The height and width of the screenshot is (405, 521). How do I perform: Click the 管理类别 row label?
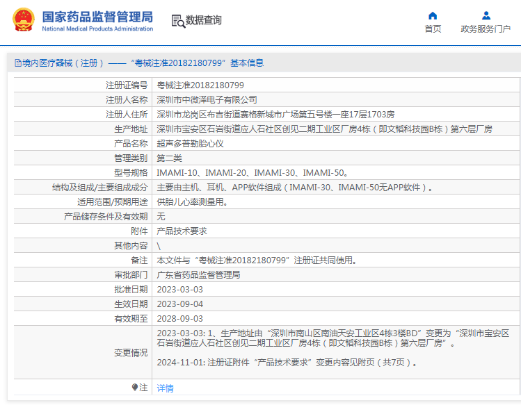131,158
